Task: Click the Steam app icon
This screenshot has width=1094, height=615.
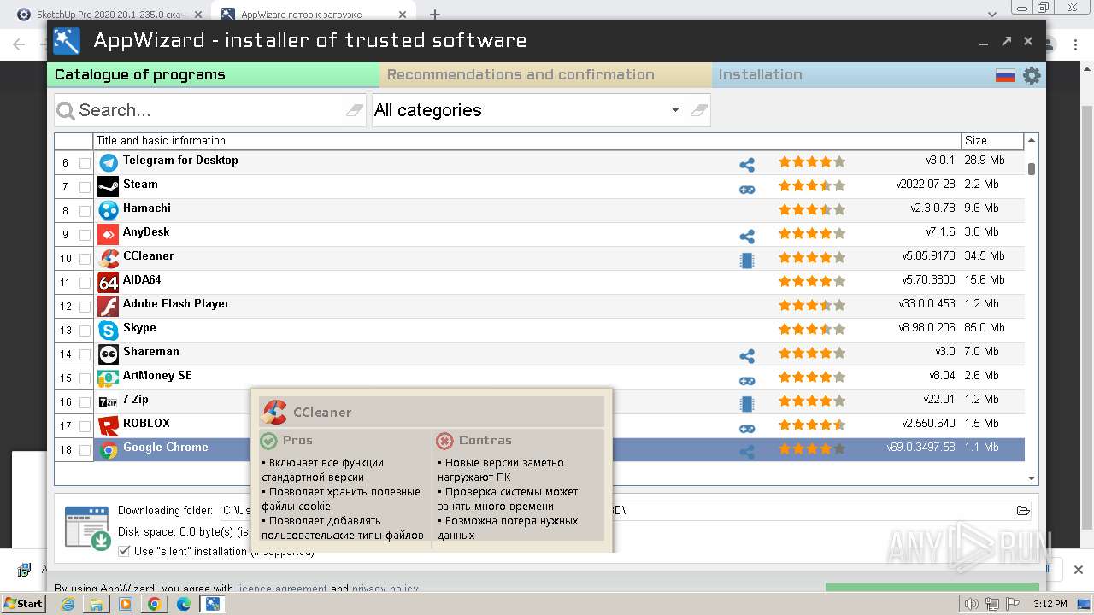Action: click(109, 186)
